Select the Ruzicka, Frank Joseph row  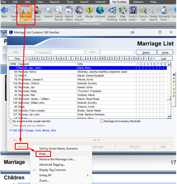pyautogui.click(x=88, y=111)
